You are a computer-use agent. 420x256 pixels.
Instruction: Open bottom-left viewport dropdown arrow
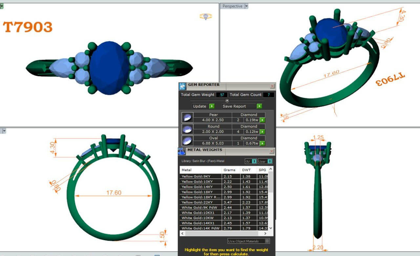pyautogui.click(x=4, y=131)
